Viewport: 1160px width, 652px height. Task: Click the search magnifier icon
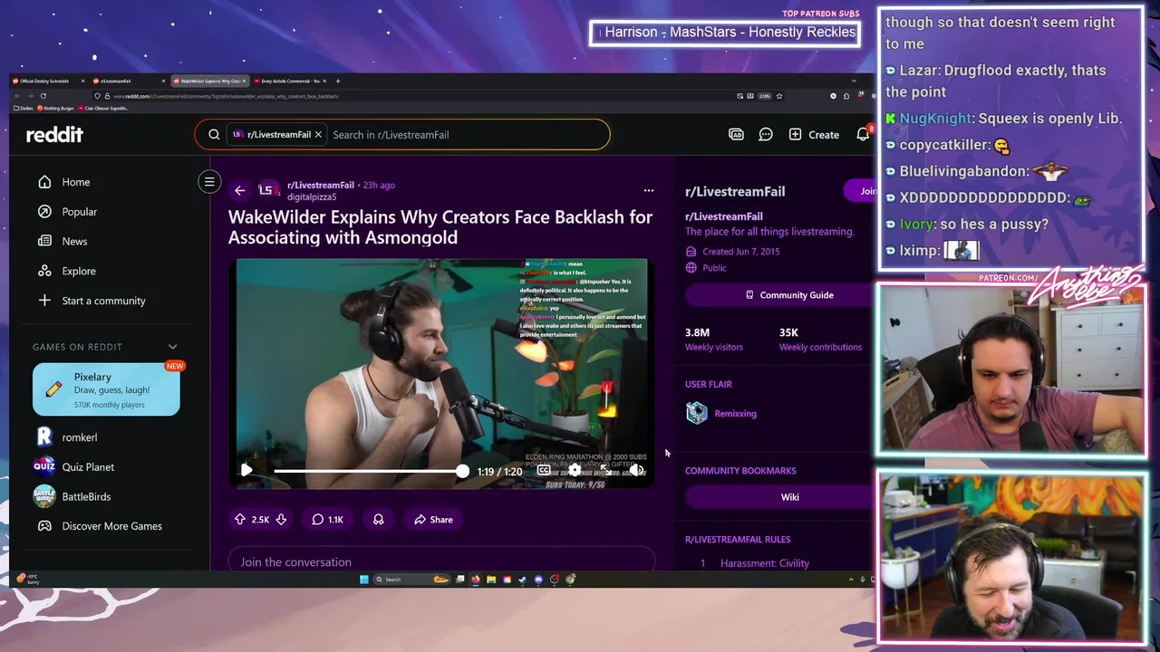[214, 135]
